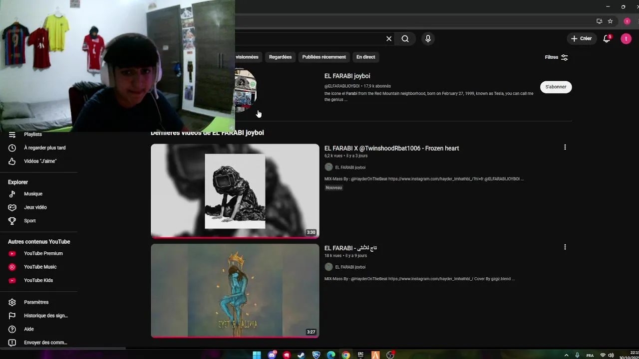Open Microsoft Edge from the taskbar
Screen dimensions: 639x359
[x=331, y=355]
